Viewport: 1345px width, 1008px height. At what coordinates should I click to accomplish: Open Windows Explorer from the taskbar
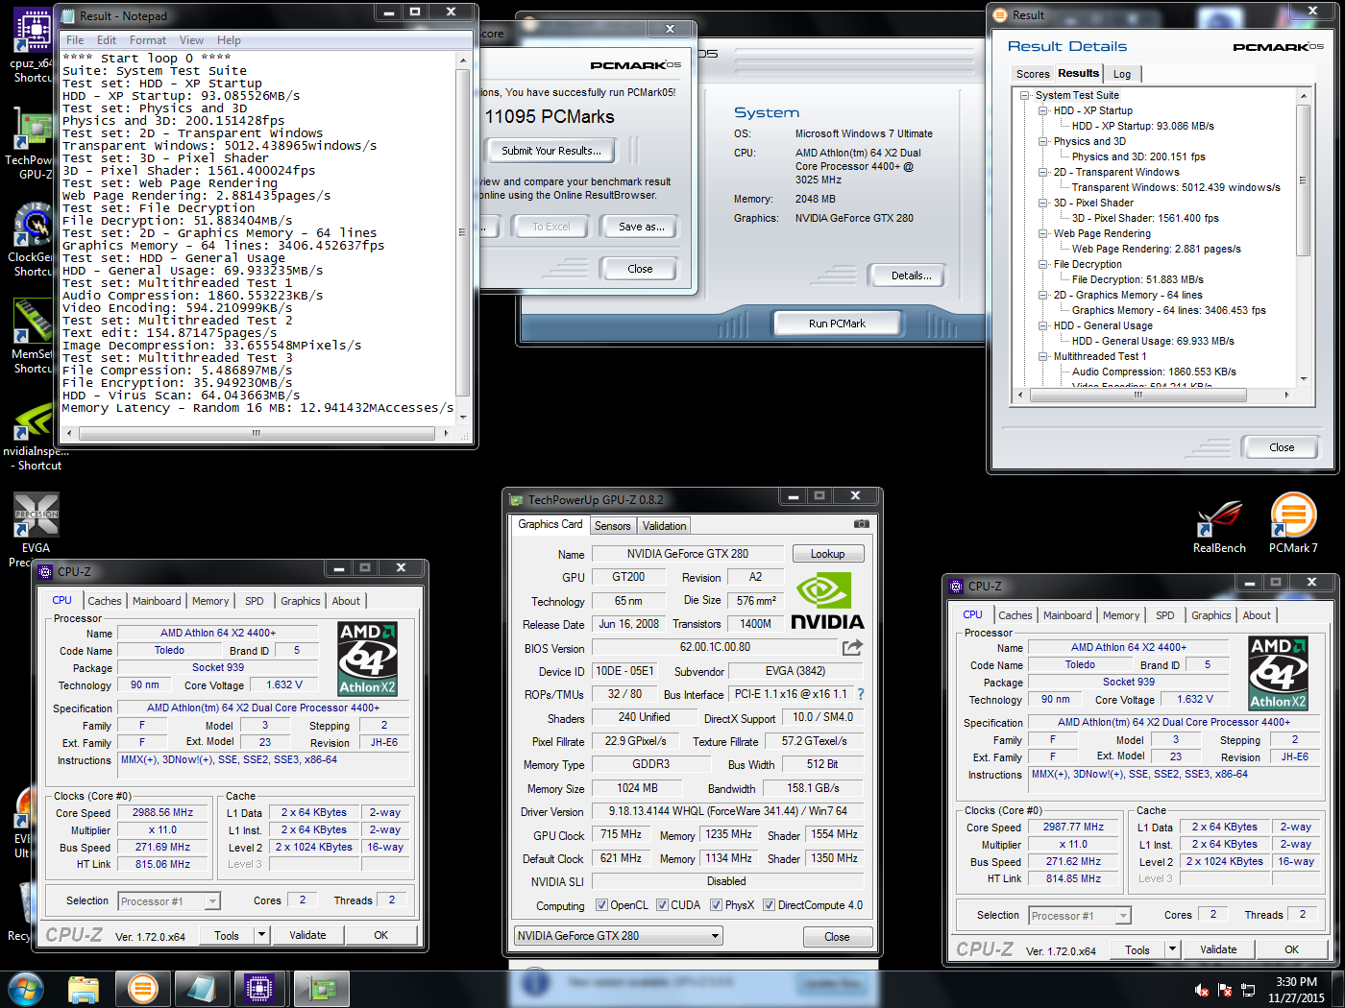(x=84, y=989)
